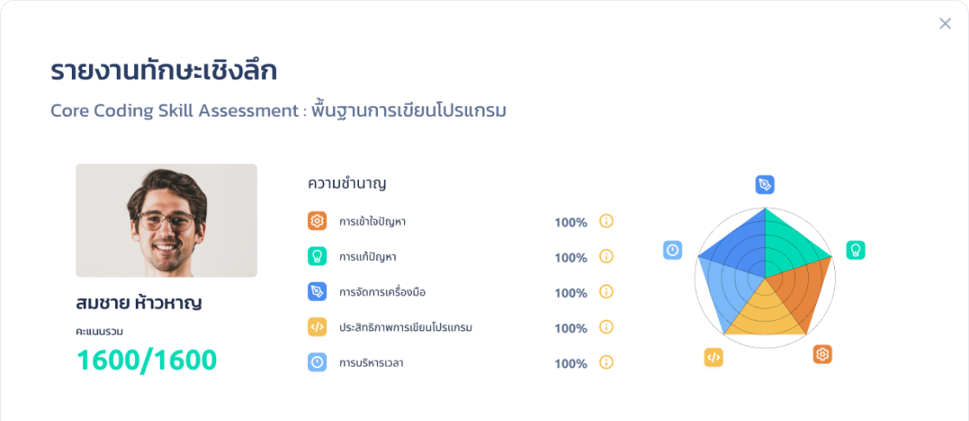Close the skill report dialog
This screenshot has width=969, height=421.
(945, 23)
